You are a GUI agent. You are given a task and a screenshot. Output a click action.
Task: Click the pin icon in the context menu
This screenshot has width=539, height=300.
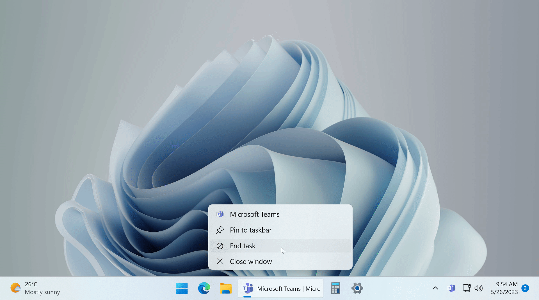[x=220, y=230]
